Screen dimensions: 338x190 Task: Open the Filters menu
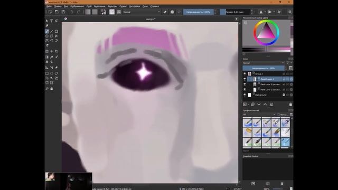point(112,6)
